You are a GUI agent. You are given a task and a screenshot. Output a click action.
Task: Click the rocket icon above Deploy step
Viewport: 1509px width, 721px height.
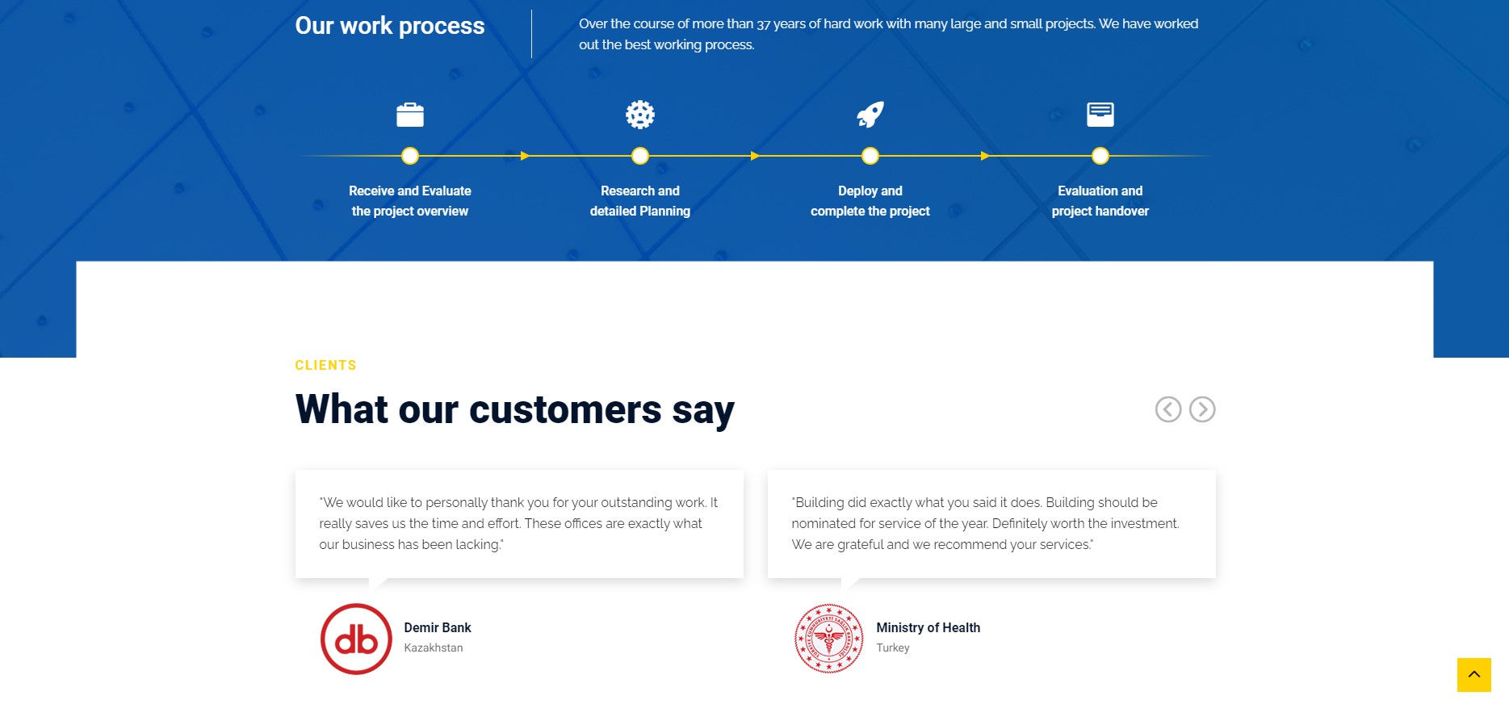(x=870, y=115)
